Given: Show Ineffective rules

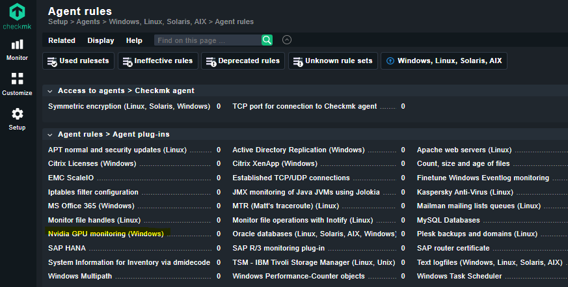Looking at the screenshot, I should click(158, 61).
